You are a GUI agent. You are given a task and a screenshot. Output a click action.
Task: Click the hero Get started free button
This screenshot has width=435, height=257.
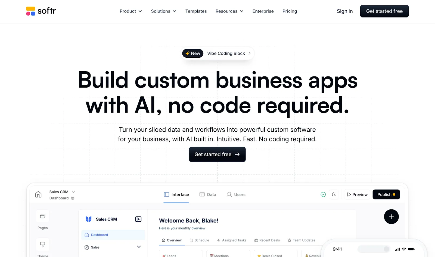pyautogui.click(x=217, y=154)
